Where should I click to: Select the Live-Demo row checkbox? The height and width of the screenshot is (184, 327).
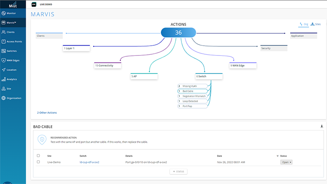(x=38, y=162)
